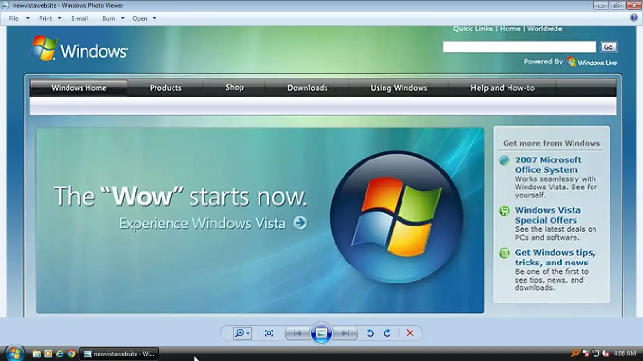Screen dimensions: 643x361
Task: Click the pictured Help and How-to tab
Action: pos(502,88)
